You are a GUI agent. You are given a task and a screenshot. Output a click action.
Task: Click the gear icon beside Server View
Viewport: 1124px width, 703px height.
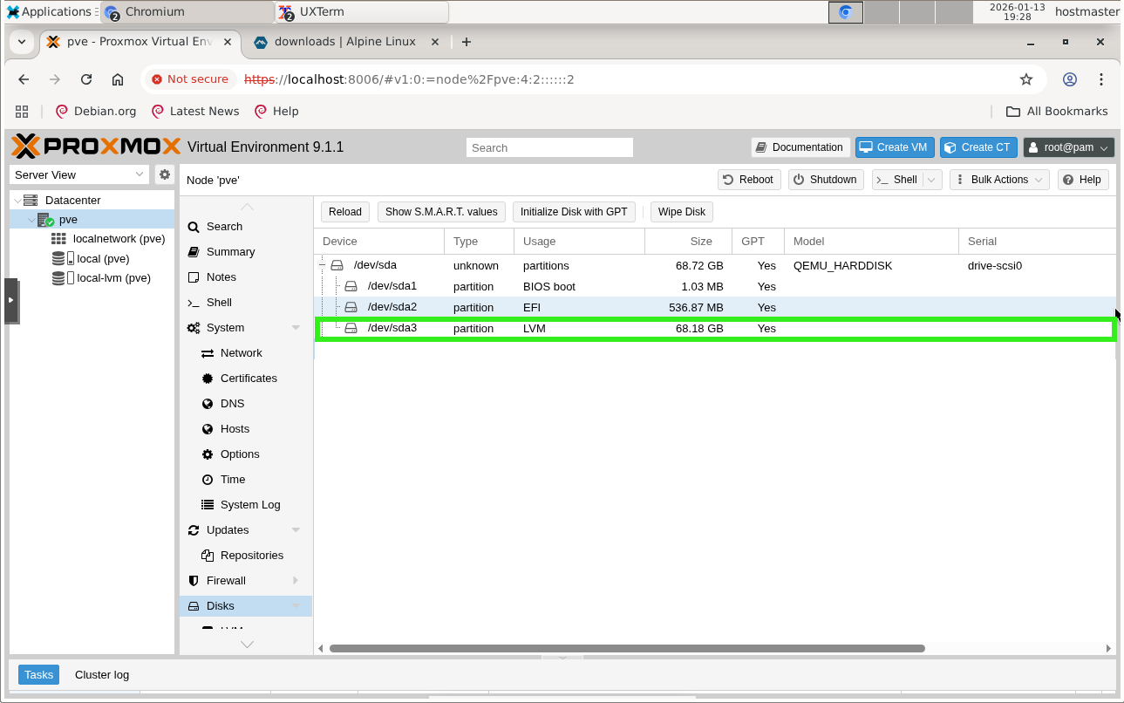[164, 174]
